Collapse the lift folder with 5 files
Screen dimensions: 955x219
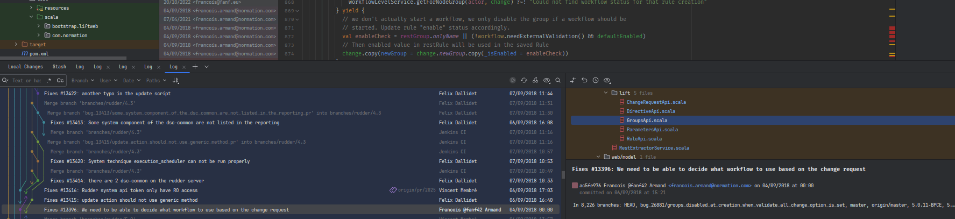coord(606,93)
